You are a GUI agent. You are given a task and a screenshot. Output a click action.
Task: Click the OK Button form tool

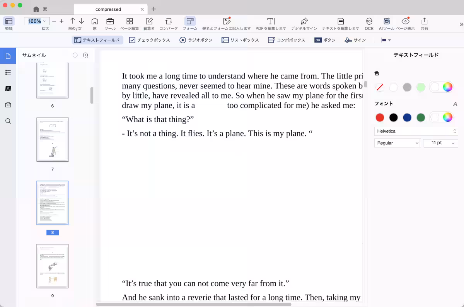click(x=325, y=40)
